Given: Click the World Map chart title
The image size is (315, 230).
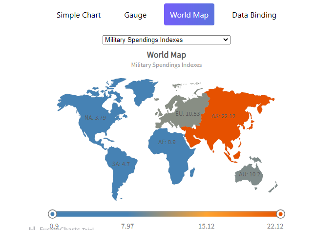Looking at the screenshot, I should [x=167, y=55].
